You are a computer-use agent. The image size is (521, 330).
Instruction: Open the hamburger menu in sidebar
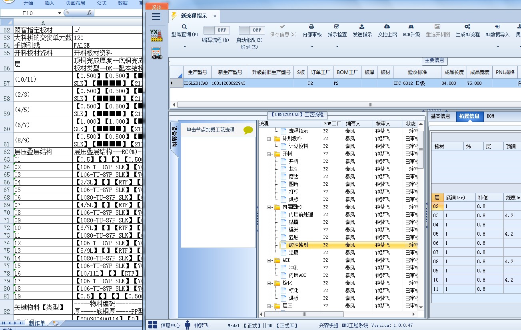point(156,17)
